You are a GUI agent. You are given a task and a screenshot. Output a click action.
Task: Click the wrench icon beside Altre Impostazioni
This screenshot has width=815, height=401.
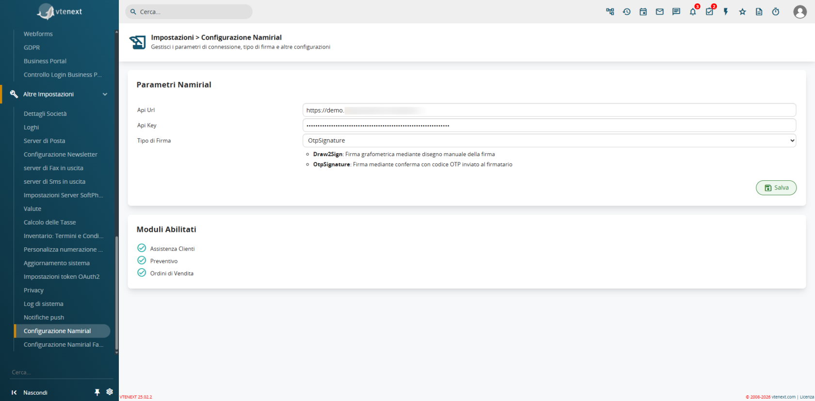pyautogui.click(x=14, y=94)
